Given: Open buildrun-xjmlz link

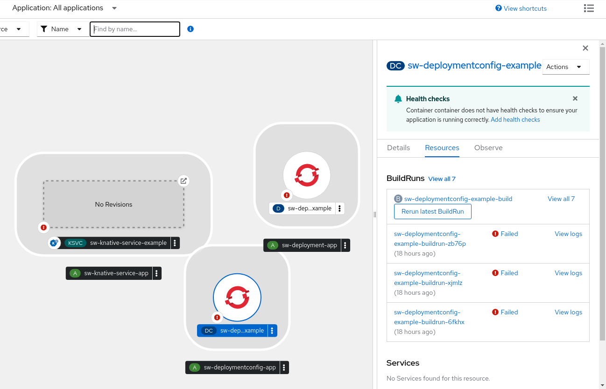Looking at the screenshot, I should pyautogui.click(x=428, y=278).
